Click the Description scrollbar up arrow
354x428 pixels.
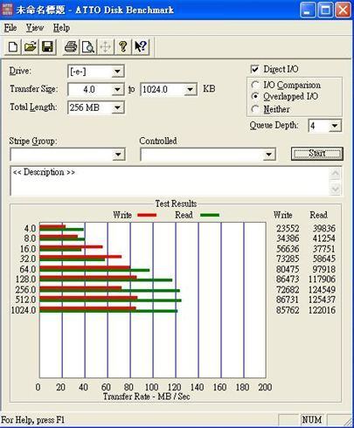[x=336, y=174]
